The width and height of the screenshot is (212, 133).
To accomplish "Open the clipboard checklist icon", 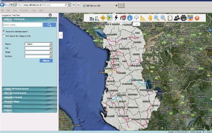I will tap(170, 18).
